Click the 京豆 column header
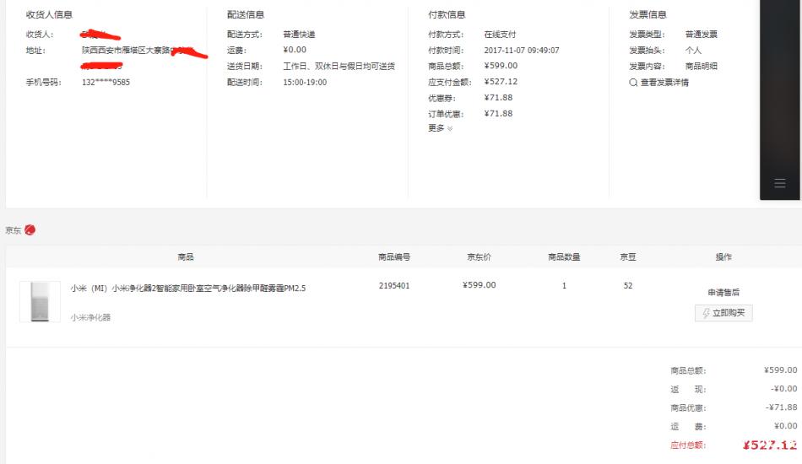Screen dimensions: 802x464 (627, 256)
